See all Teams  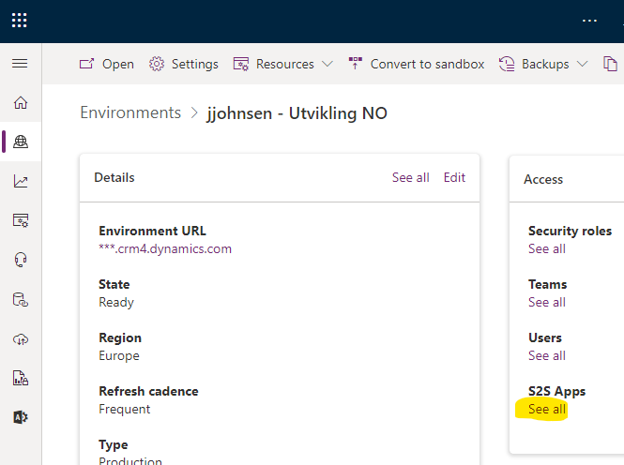tap(547, 302)
